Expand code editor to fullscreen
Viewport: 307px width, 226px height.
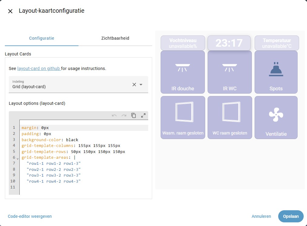(x=143, y=115)
